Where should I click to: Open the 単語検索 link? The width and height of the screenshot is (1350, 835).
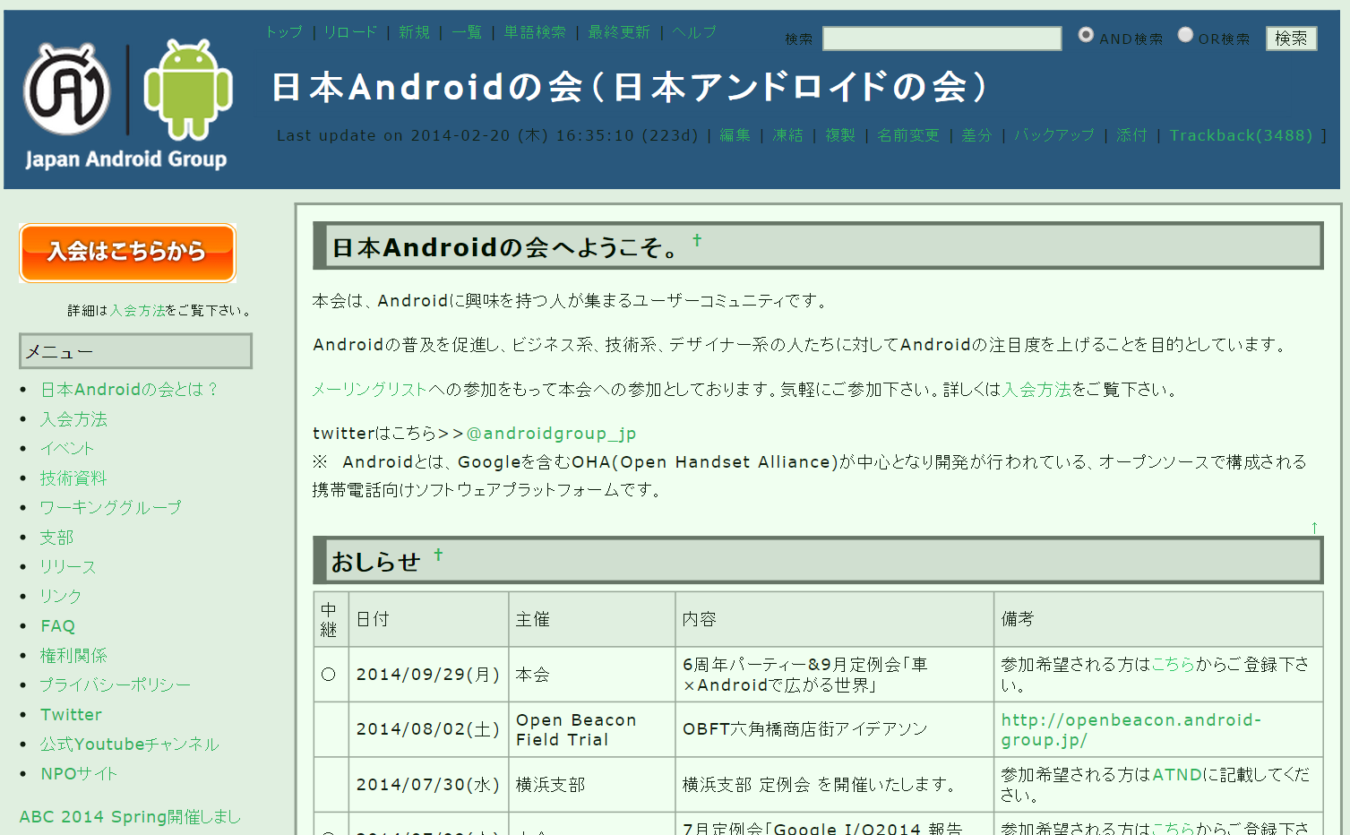click(535, 32)
